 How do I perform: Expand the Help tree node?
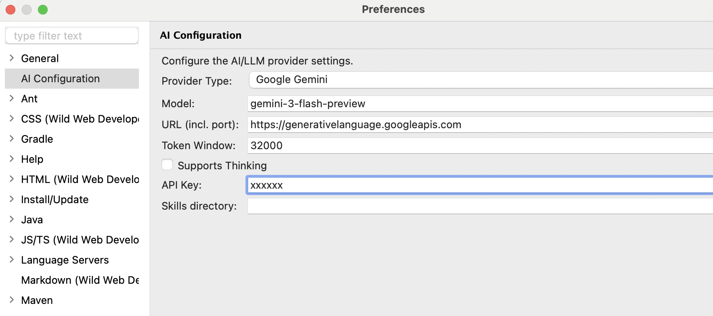tap(12, 159)
